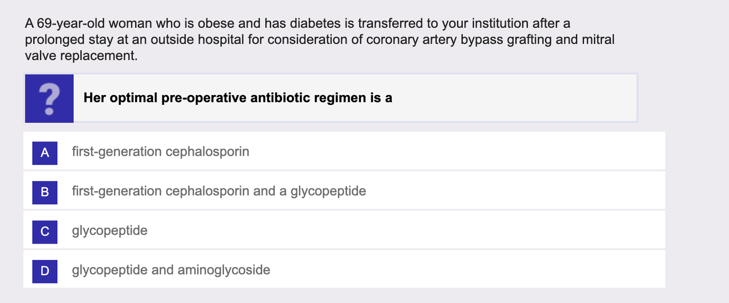Click '69-year-old woman' in the case description

(90, 24)
